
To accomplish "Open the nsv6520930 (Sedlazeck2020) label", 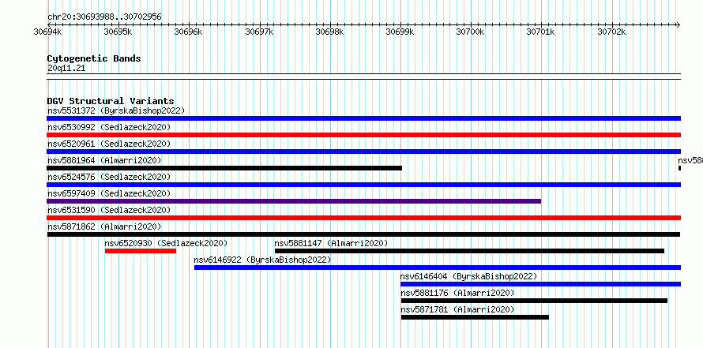I will coord(166,243).
